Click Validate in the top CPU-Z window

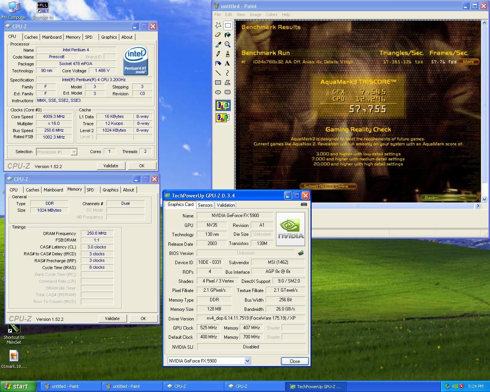coord(111,166)
